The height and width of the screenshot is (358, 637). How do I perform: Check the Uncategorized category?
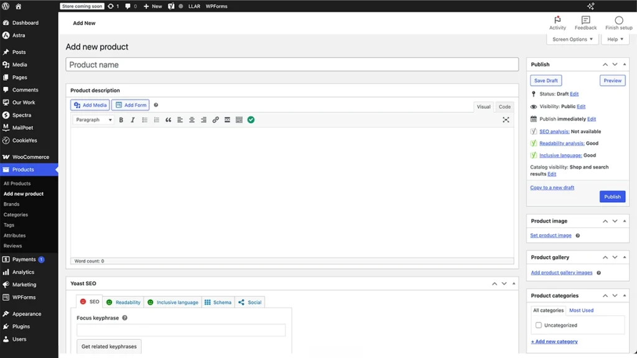click(539, 325)
